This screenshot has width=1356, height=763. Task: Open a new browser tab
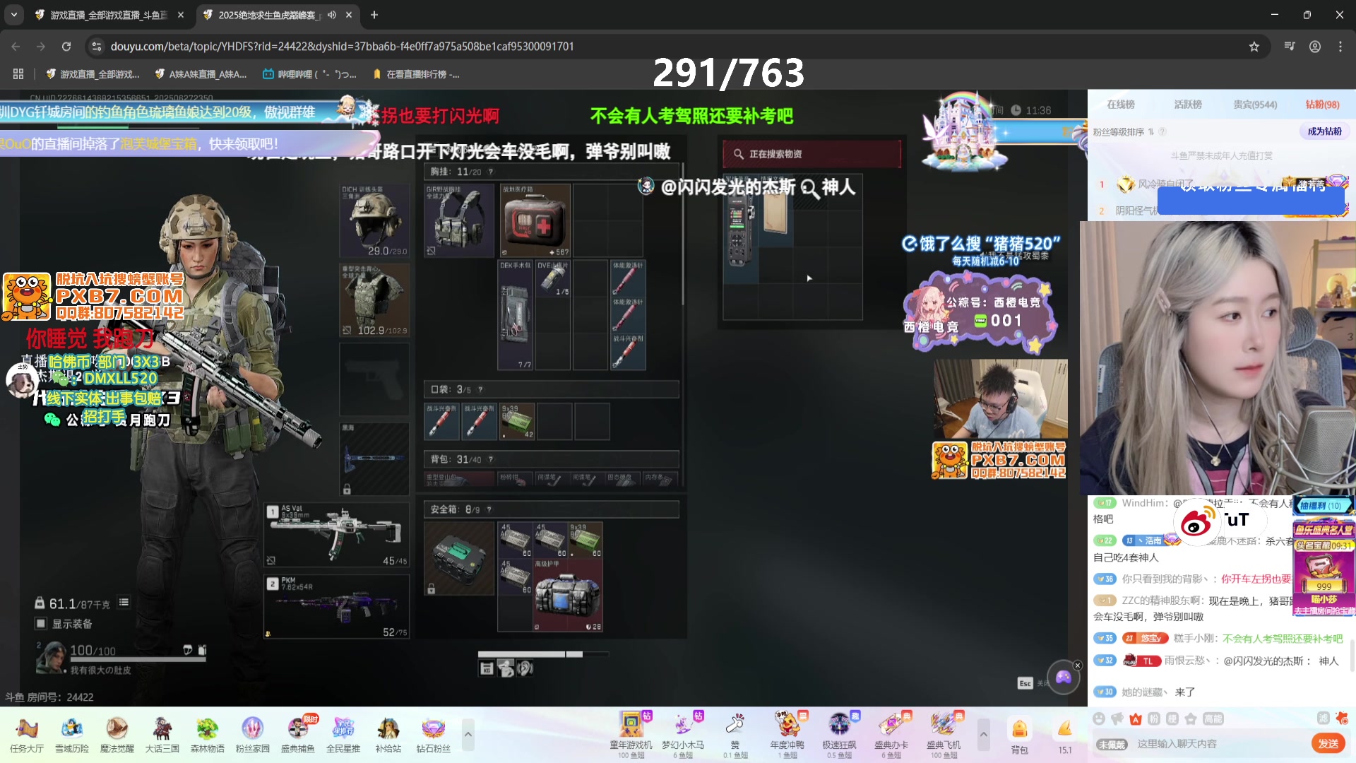coord(374,15)
